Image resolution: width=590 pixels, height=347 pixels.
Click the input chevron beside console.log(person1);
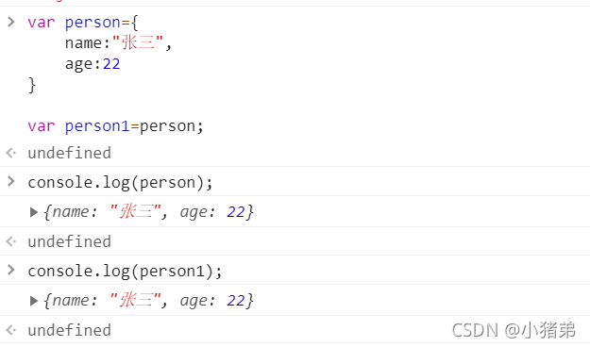click(x=11, y=270)
